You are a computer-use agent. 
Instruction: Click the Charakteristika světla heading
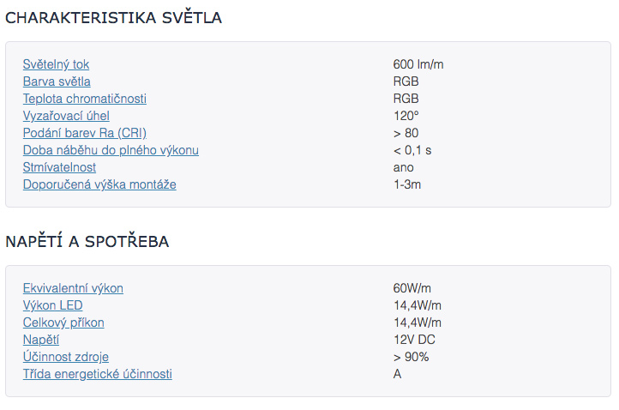point(113,18)
